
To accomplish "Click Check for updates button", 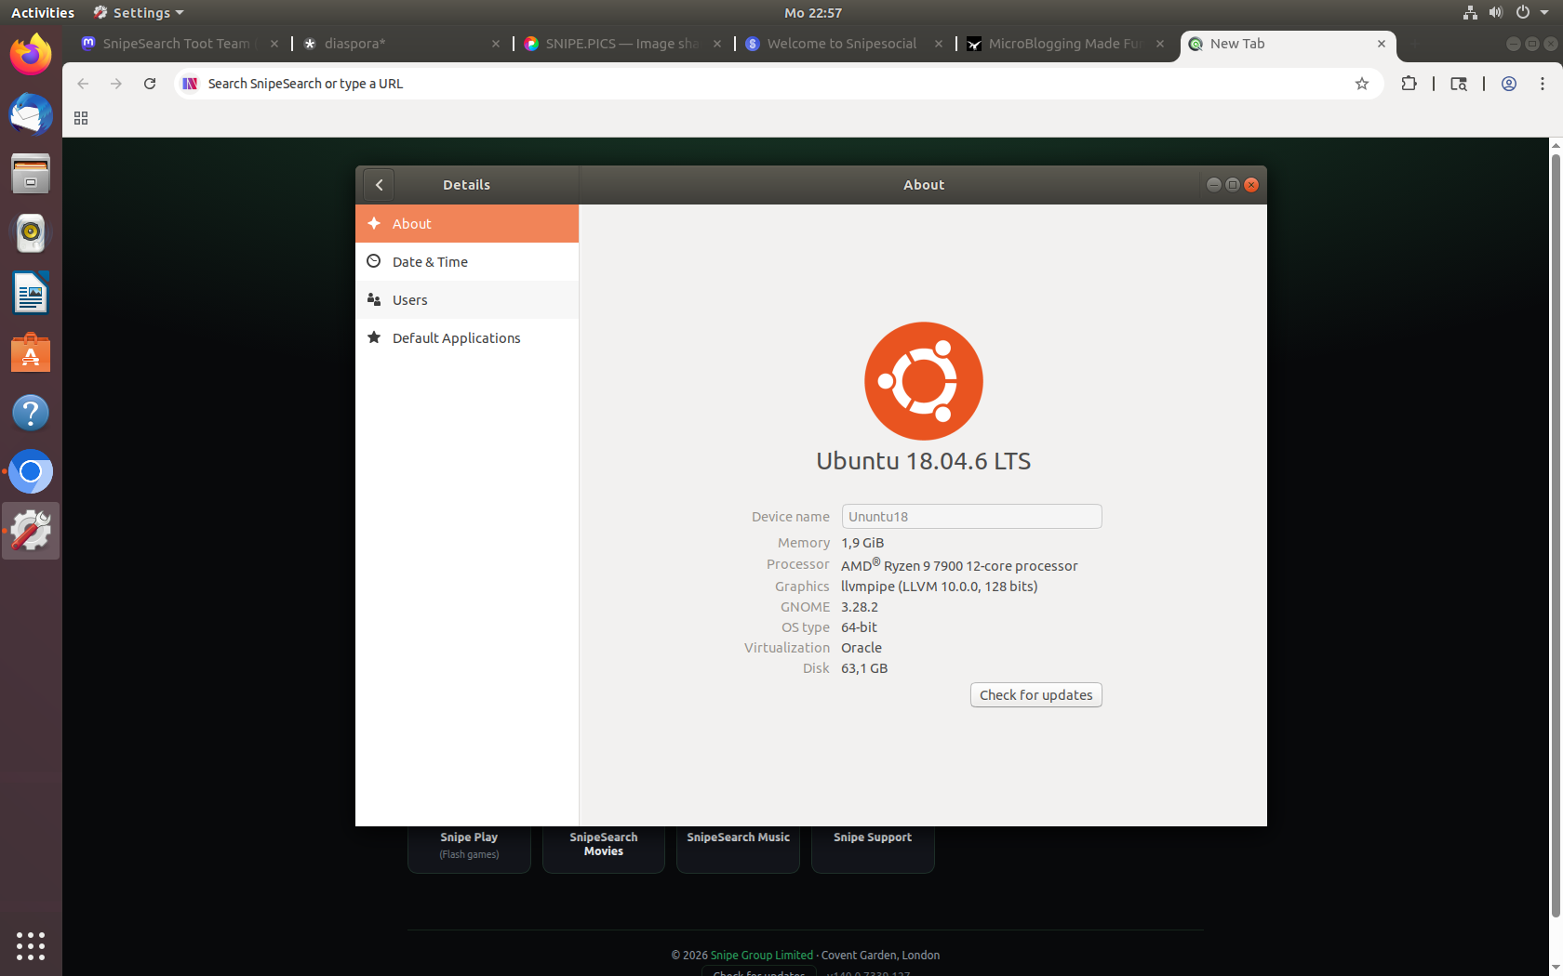I will (x=1035, y=695).
